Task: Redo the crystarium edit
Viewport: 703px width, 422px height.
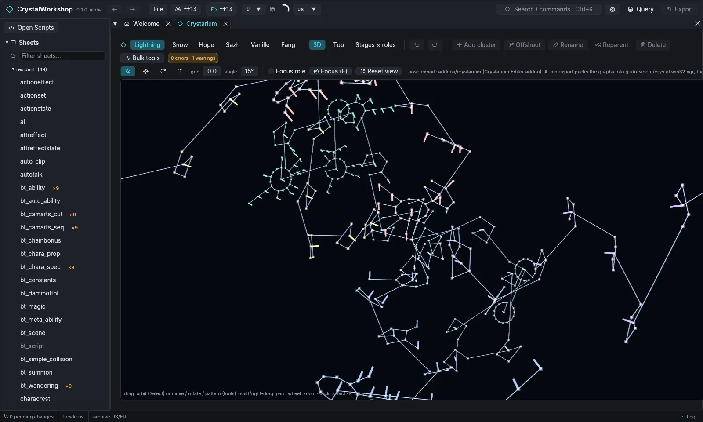Action: point(435,45)
